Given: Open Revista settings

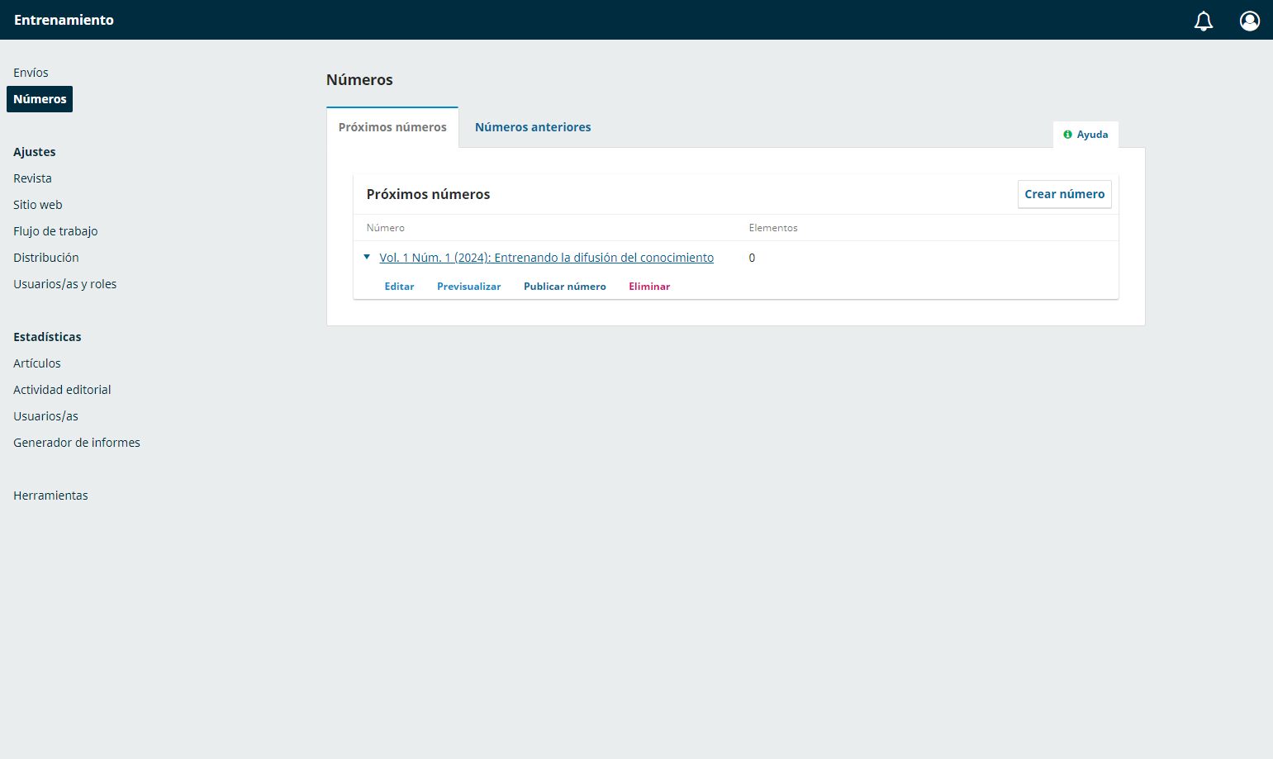Looking at the screenshot, I should 32,178.
